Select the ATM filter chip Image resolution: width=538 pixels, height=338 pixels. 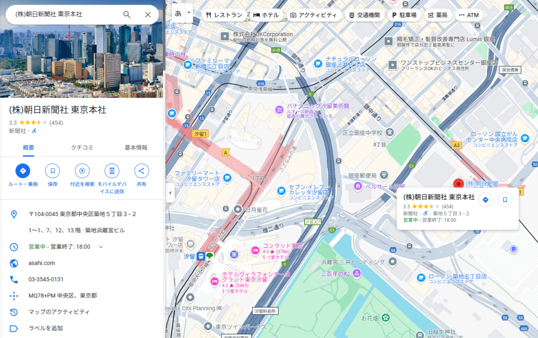[x=469, y=15]
